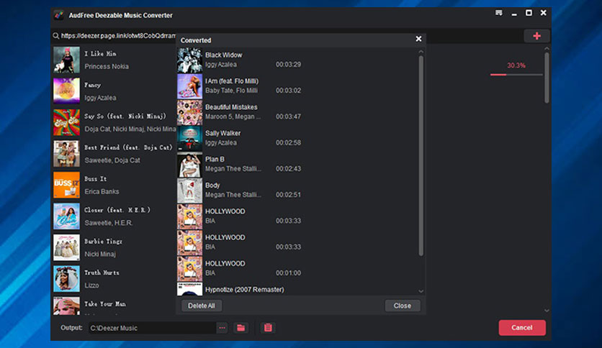This screenshot has height=348, width=602.
Task: Click the Sally Walker track title
Action: point(223,133)
